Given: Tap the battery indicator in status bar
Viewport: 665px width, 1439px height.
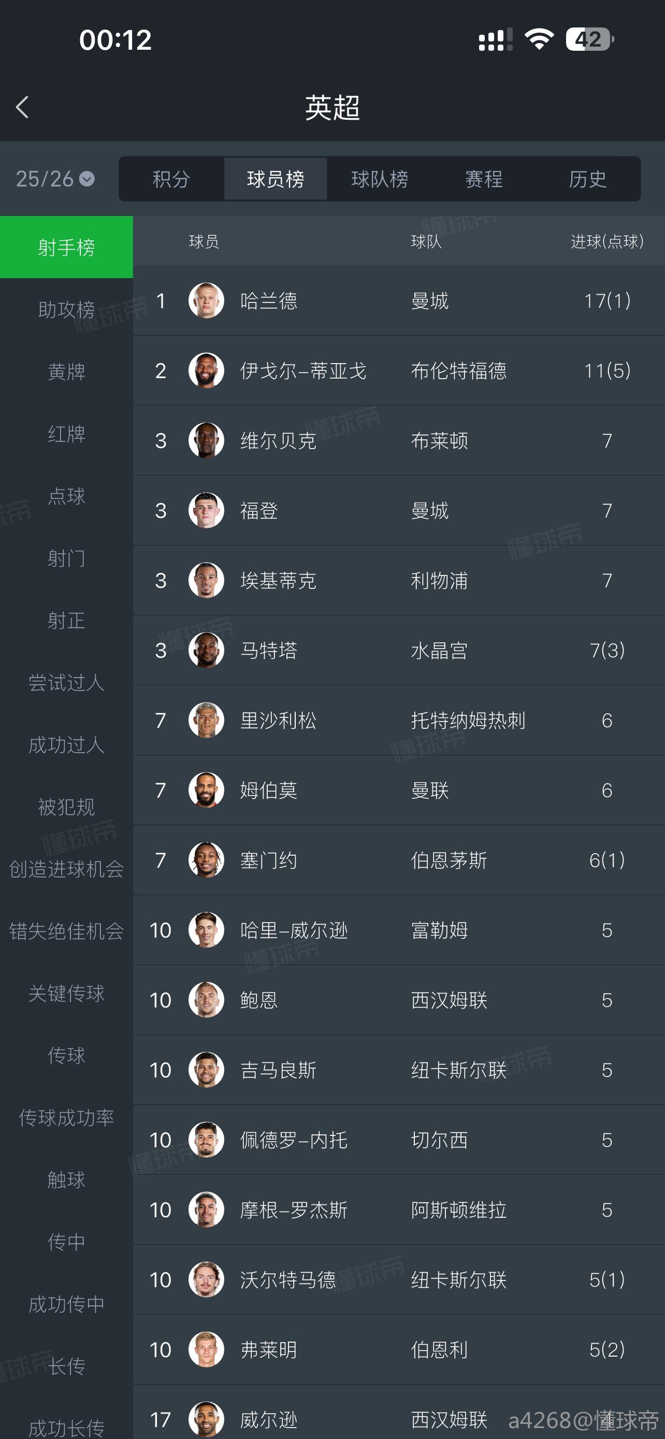Looking at the screenshot, I should (x=589, y=40).
